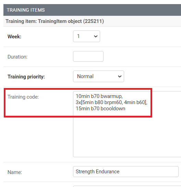The image size is (181, 187).
Task: Open the Week dropdown showing 1
Action: pos(86,36)
